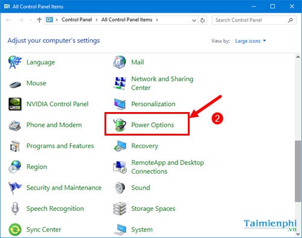Open the Mouse device icon
The image size is (302, 238).
[x=14, y=84]
